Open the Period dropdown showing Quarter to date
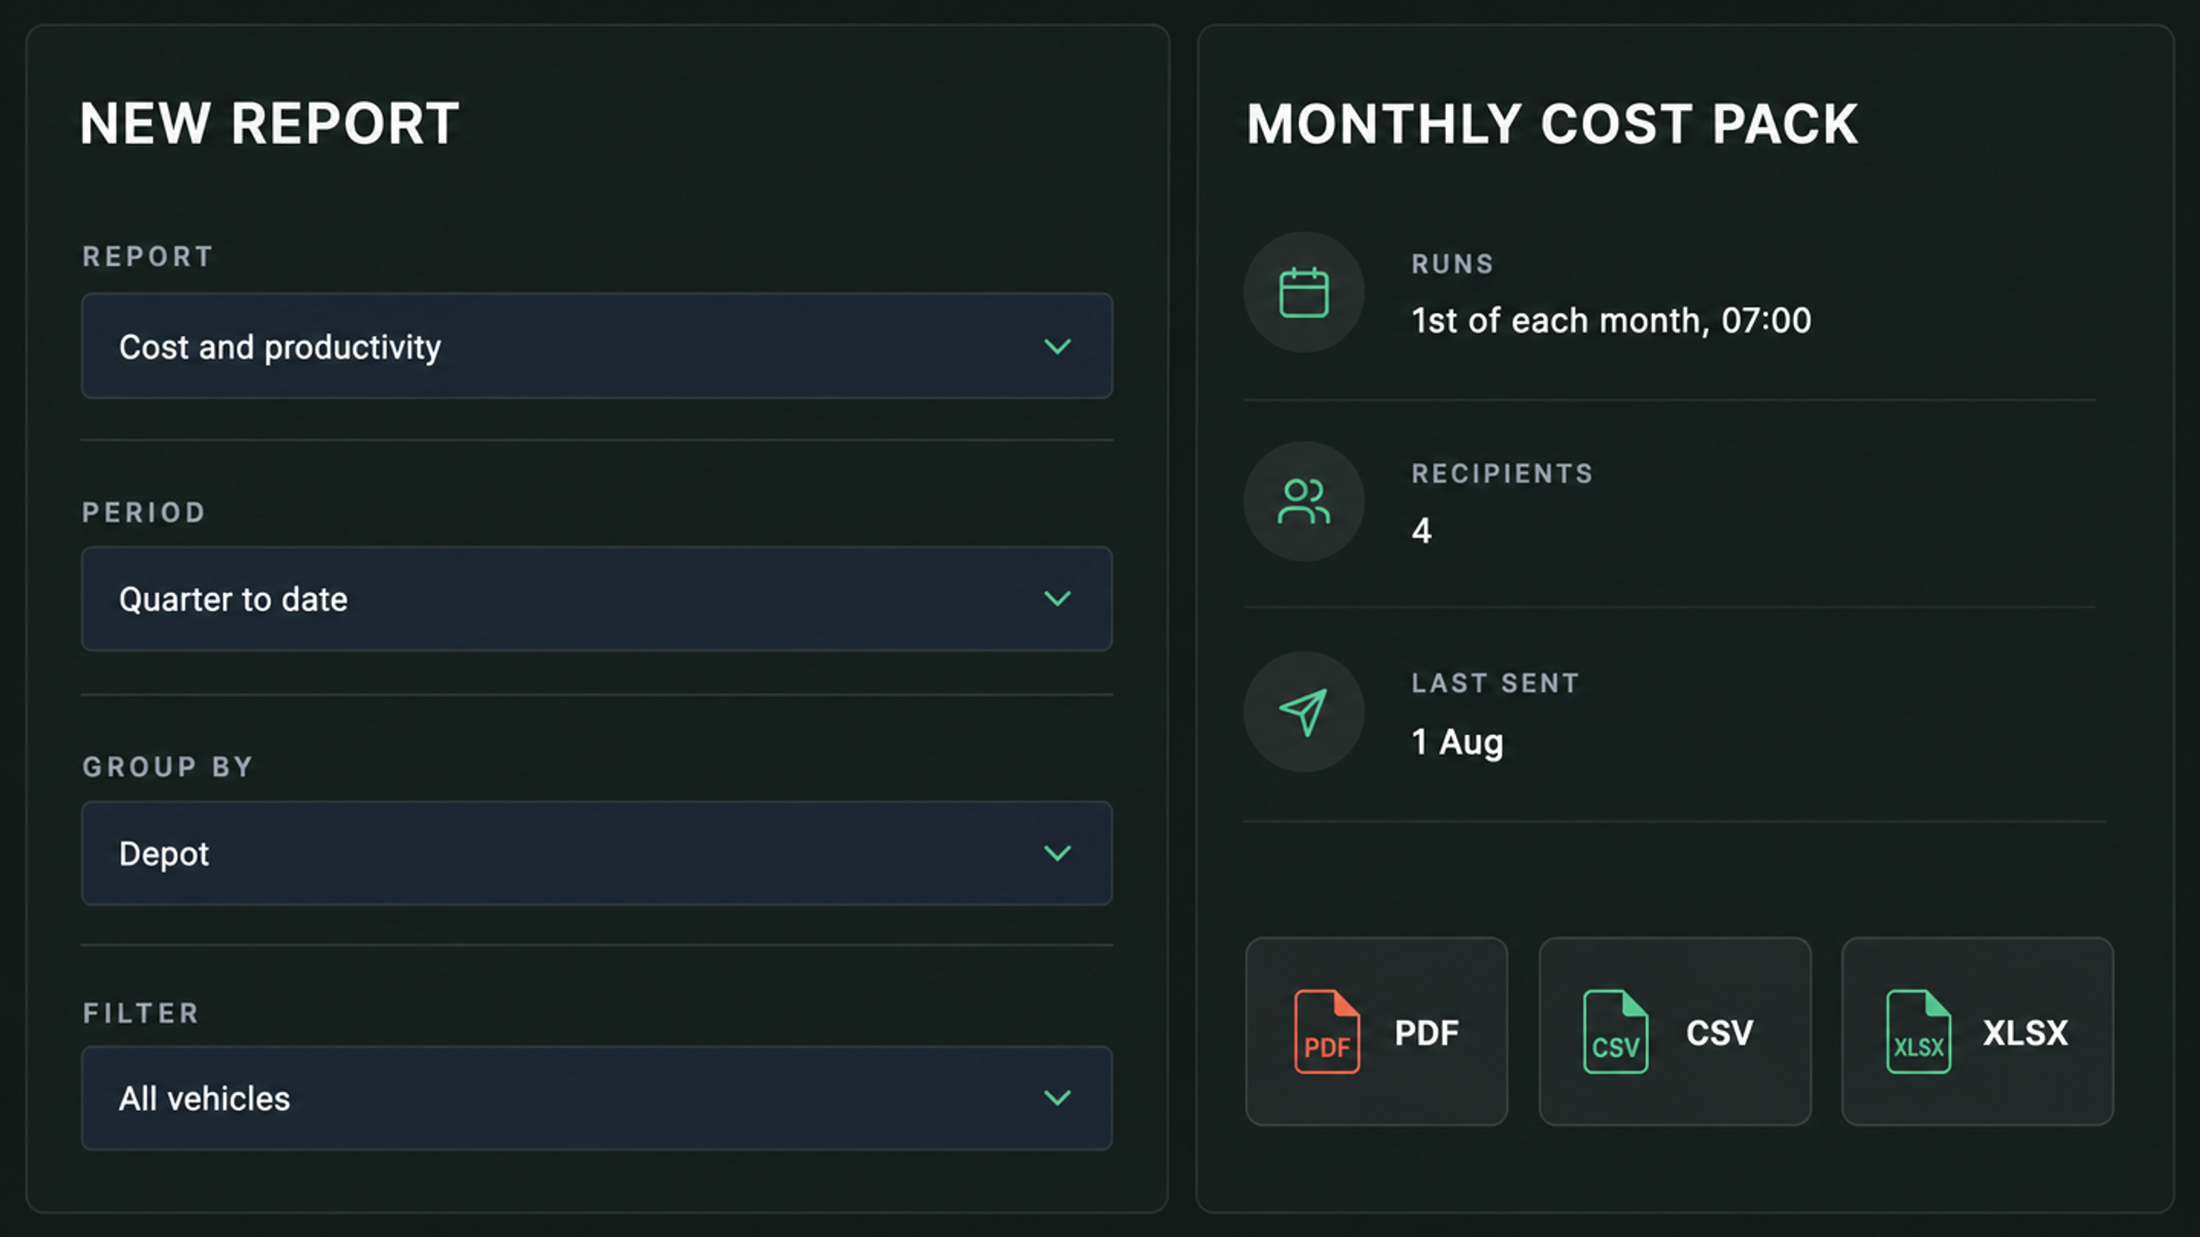 coord(596,598)
